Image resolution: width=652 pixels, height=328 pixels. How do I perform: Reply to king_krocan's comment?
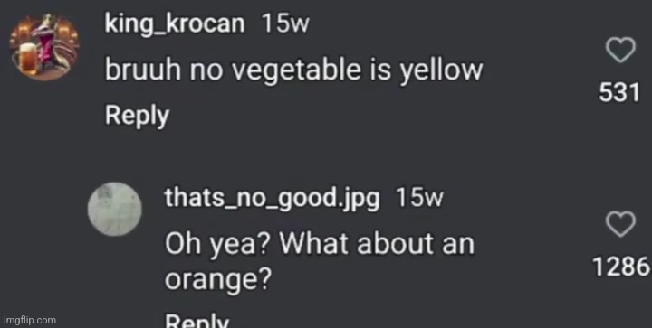point(137,116)
